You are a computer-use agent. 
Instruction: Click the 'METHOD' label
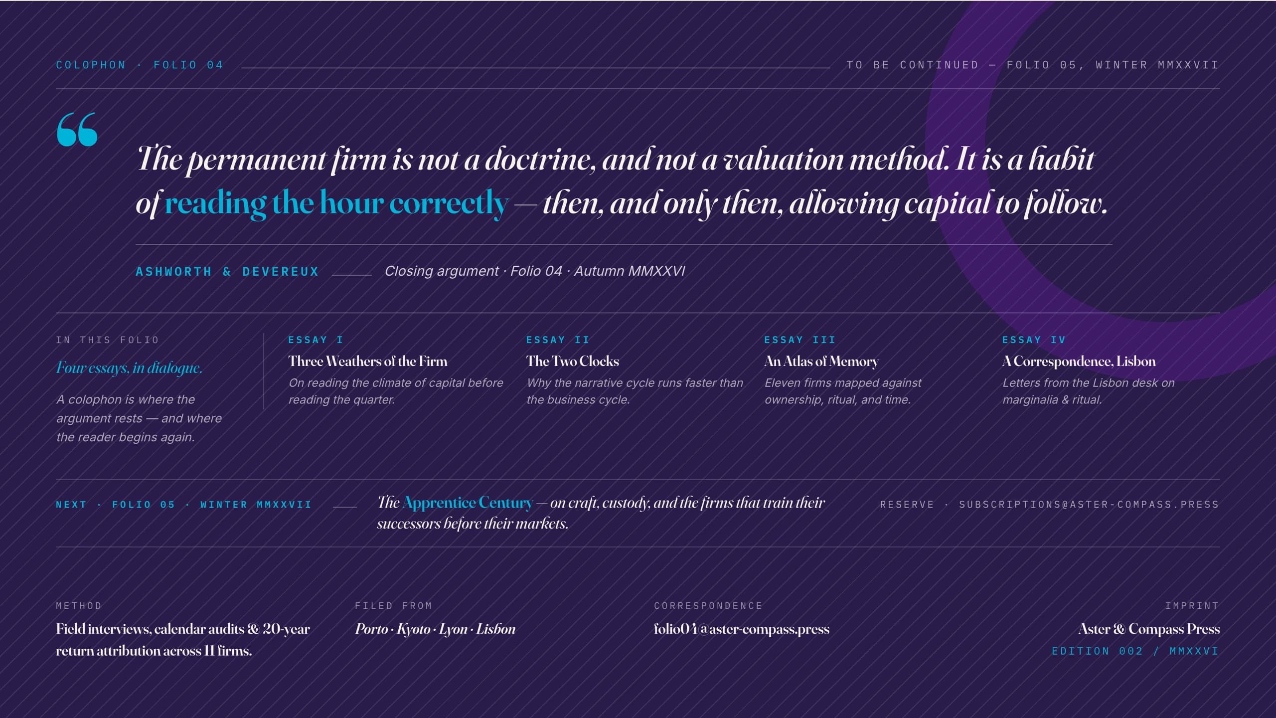(79, 606)
